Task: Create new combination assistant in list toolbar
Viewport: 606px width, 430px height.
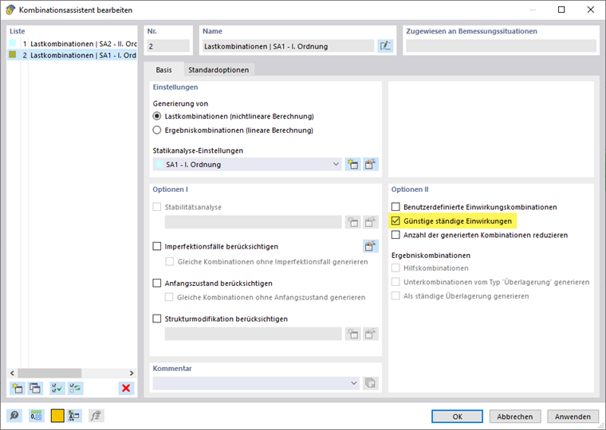Action: pyautogui.click(x=18, y=388)
